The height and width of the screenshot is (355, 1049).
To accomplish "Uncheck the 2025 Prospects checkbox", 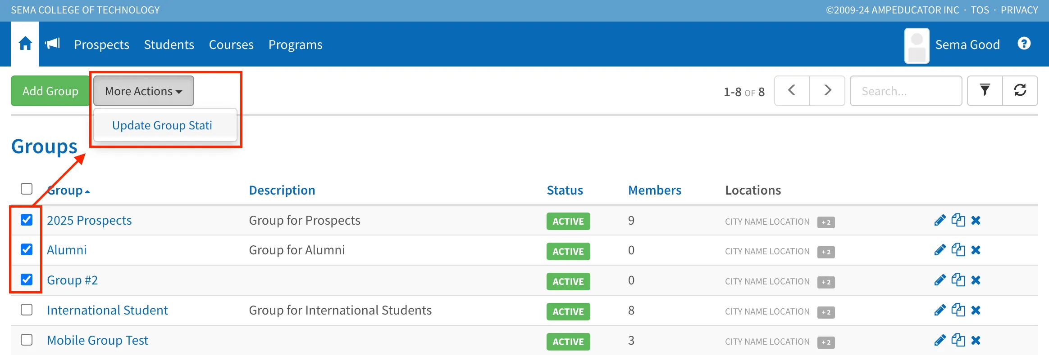I will point(27,219).
